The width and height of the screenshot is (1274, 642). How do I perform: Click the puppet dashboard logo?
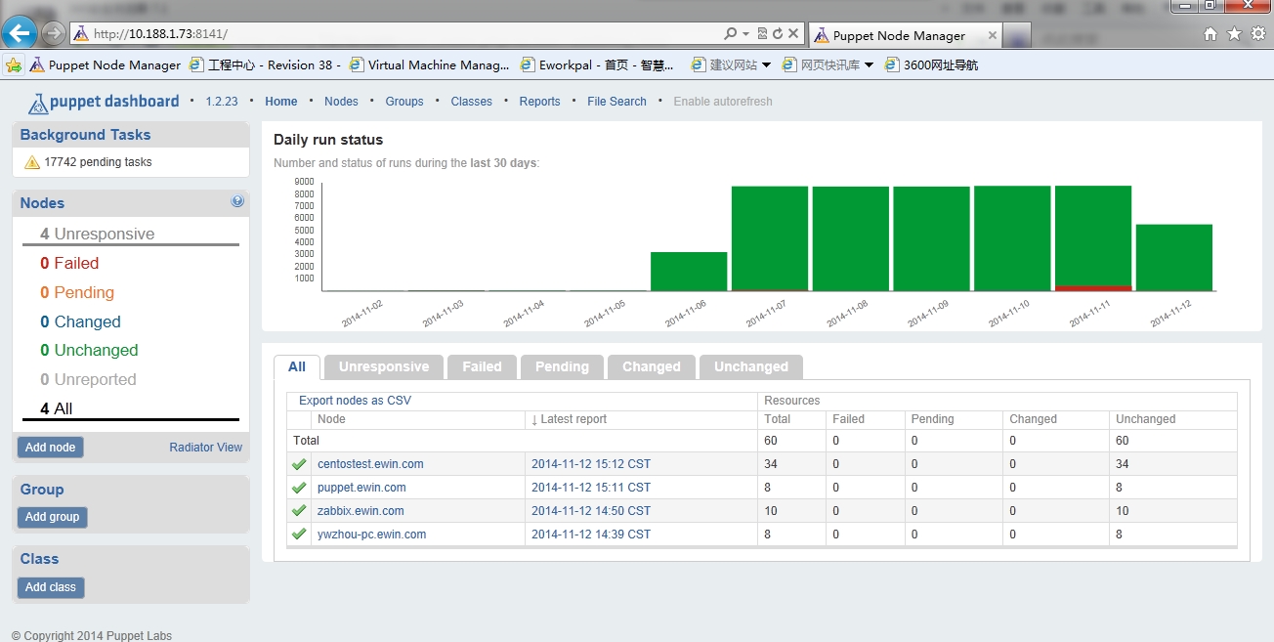click(104, 102)
